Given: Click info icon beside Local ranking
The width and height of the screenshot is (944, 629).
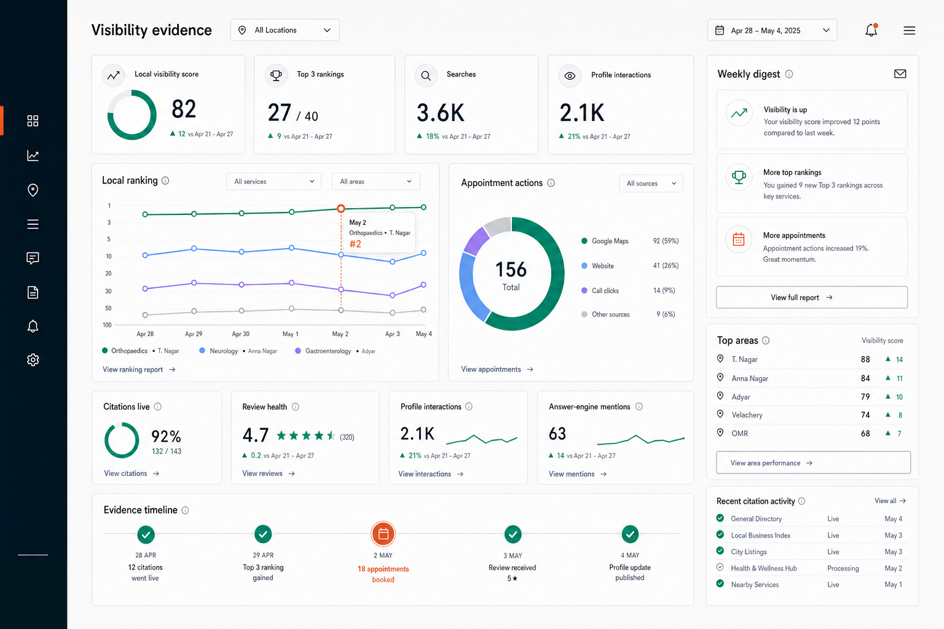Looking at the screenshot, I should coord(165,181).
